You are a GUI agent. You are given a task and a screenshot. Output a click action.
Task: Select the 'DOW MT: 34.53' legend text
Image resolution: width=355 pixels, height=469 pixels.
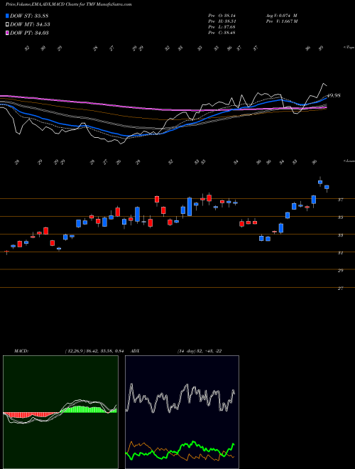(x=30, y=25)
